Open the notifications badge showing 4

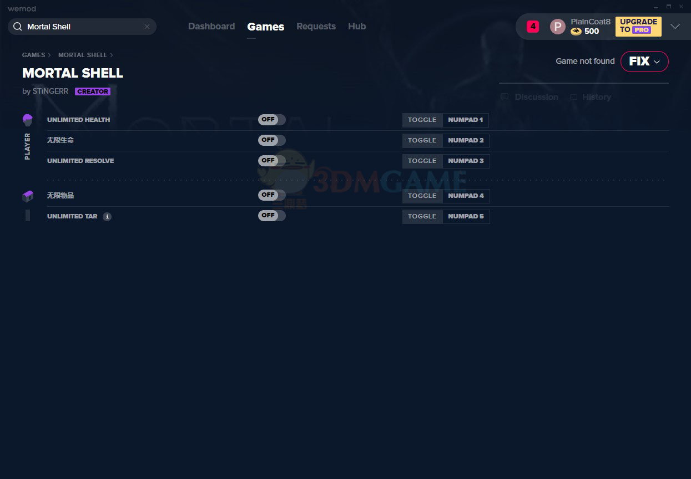(532, 26)
